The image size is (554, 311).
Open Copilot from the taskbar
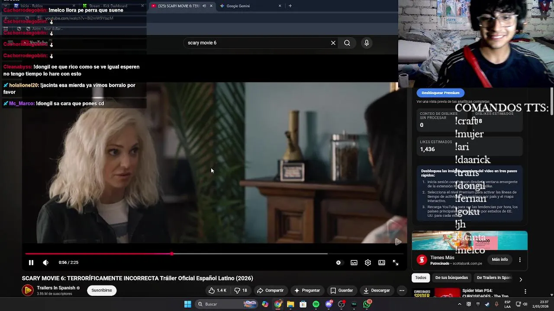[x=265, y=304]
